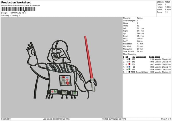The image size is (172, 121).
Task: Click the Stop Sequence heading
Action: [x=130, y=54]
